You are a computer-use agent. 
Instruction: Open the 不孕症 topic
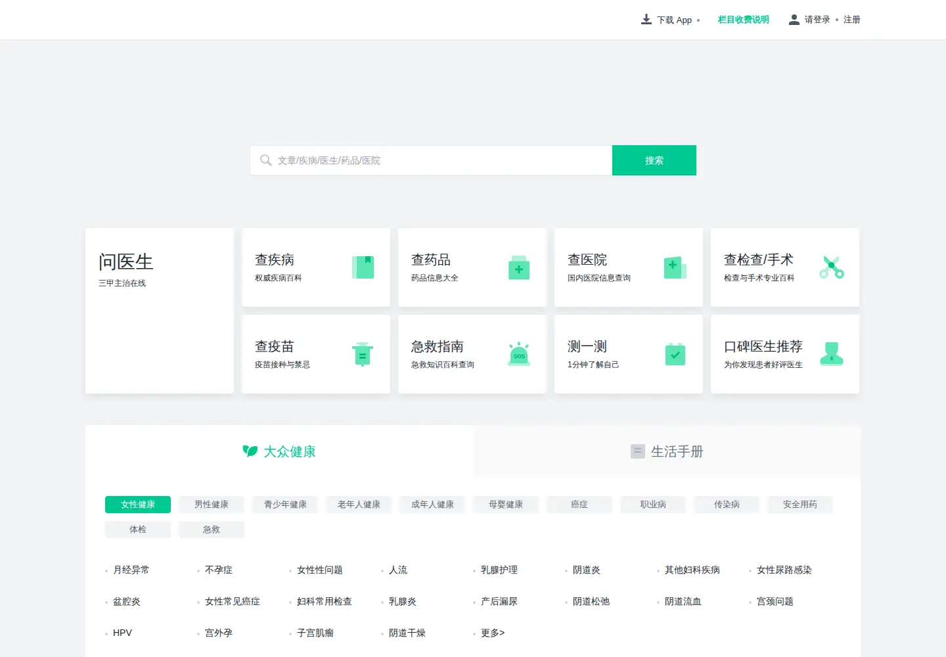219,570
